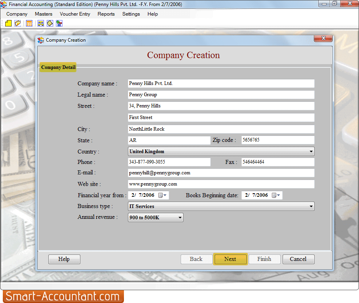Click the Cancel button
359x303 pixels.
click(298, 259)
